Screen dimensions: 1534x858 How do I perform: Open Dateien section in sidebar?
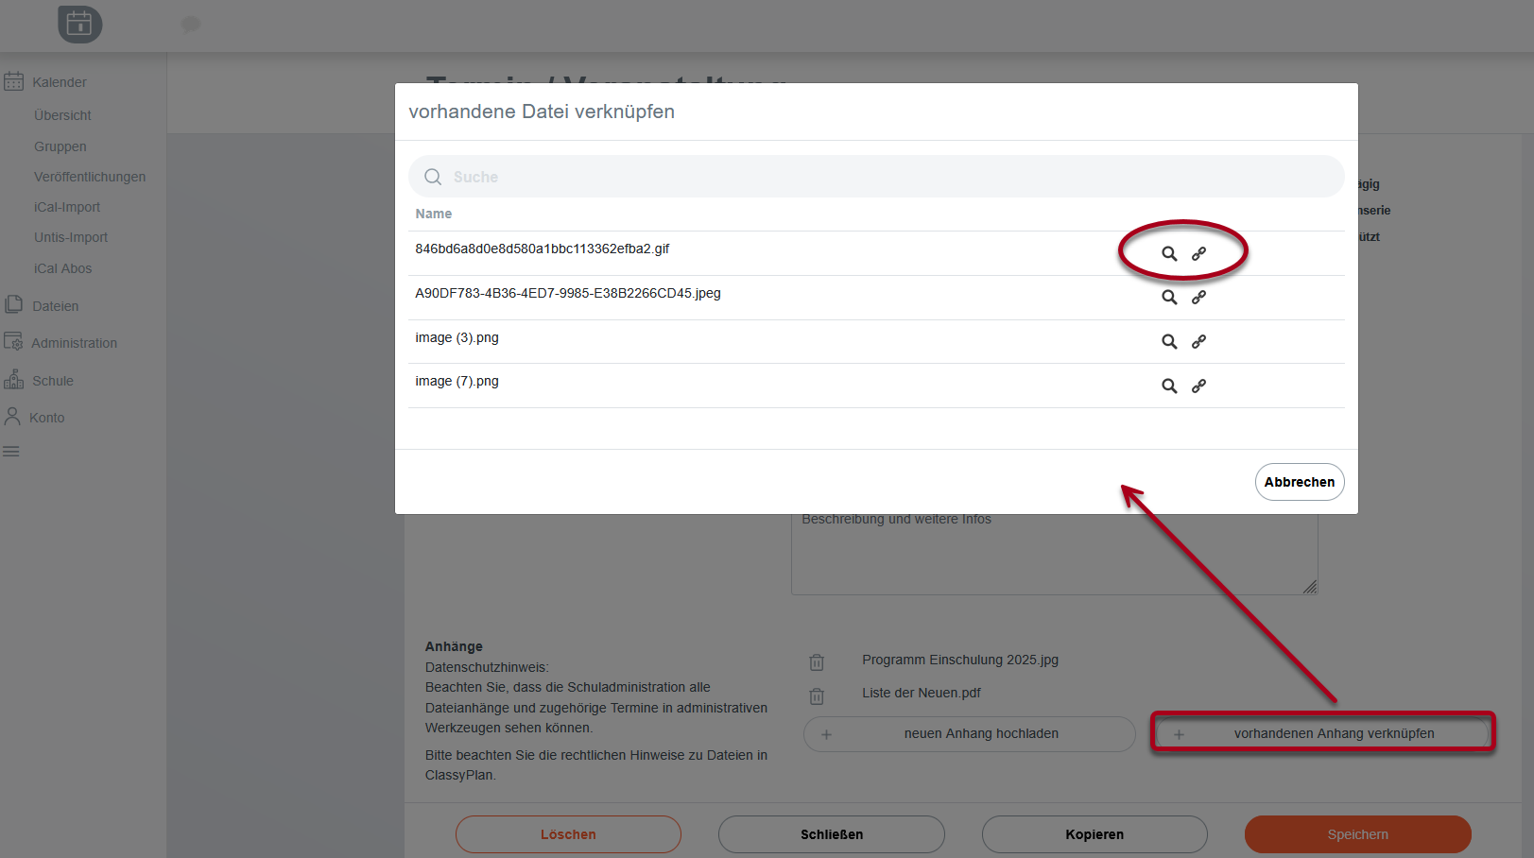click(x=55, y=306)
